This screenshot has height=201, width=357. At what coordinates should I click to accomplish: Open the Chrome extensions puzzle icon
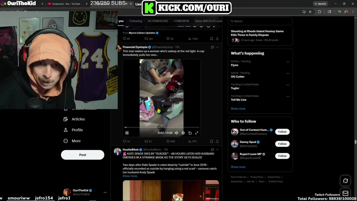[320, 12]
